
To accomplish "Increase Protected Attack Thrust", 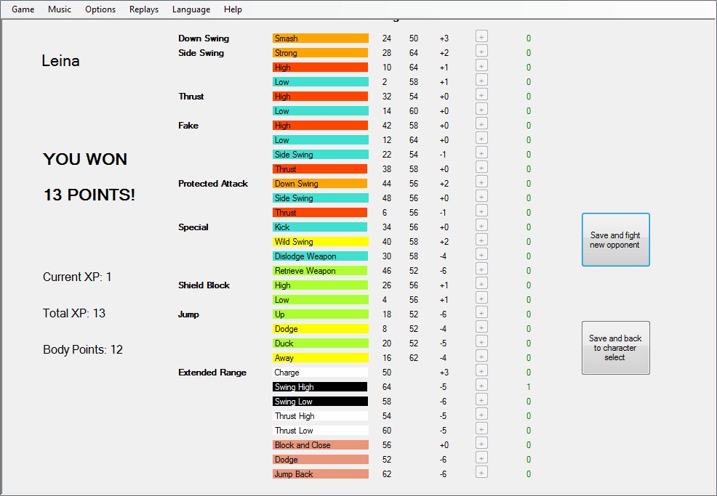I will pyautogui.click(x=481, y=211).
